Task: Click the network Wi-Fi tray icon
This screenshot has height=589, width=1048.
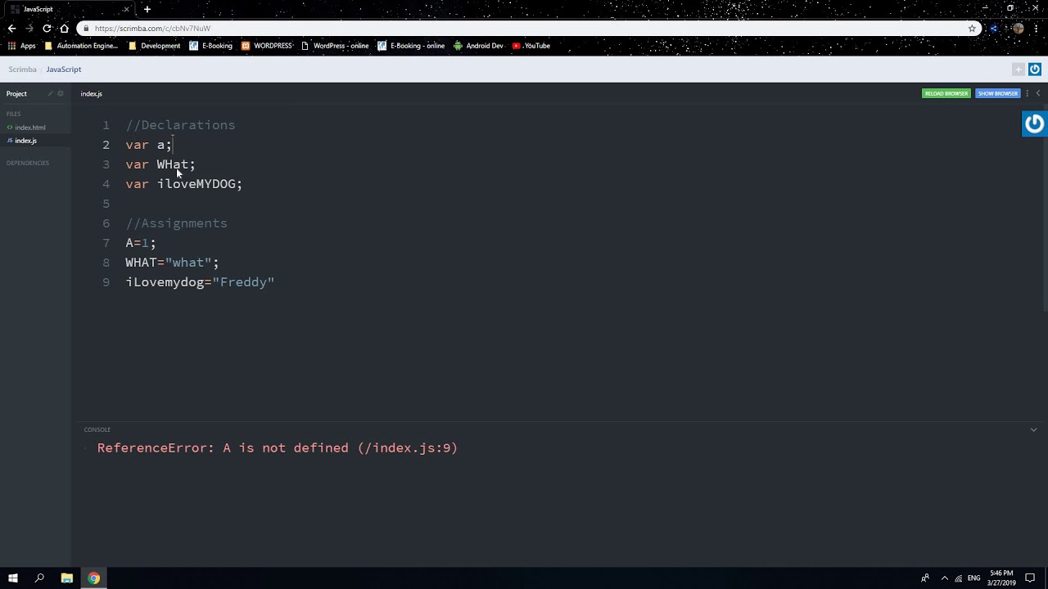Action: tap(959, 578)
